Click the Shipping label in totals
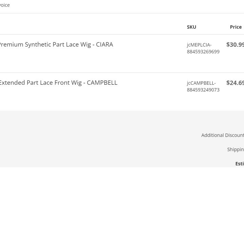This screenshot has height=244, width=244. (x=236, y=149)
